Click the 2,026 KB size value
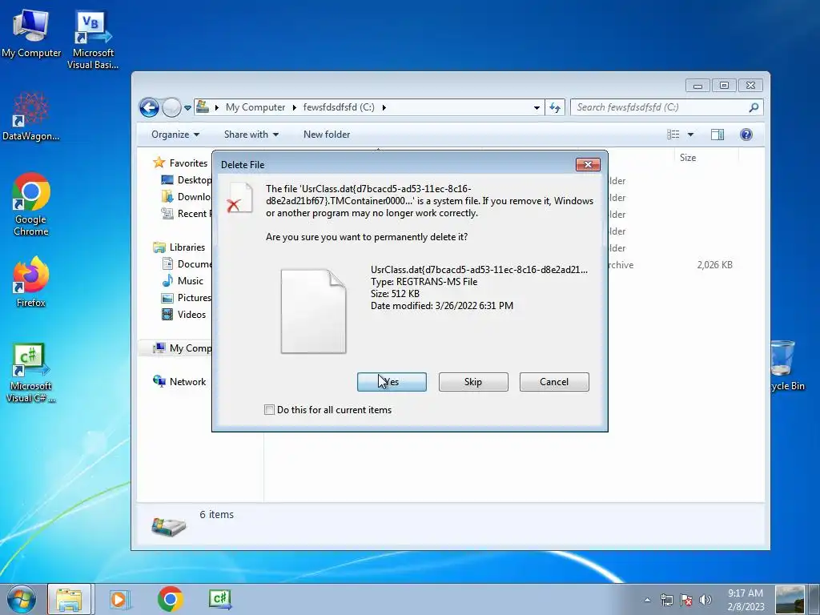 pos(714,264)
